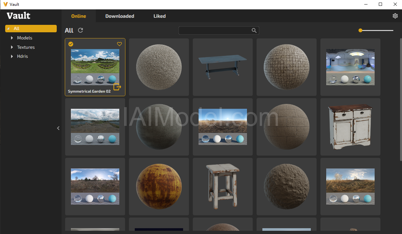Select the Models label in the sidebar
The image size is (402, 234).
(25, 38)
